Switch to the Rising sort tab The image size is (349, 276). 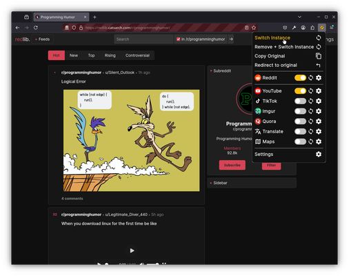tap(110, 55)
